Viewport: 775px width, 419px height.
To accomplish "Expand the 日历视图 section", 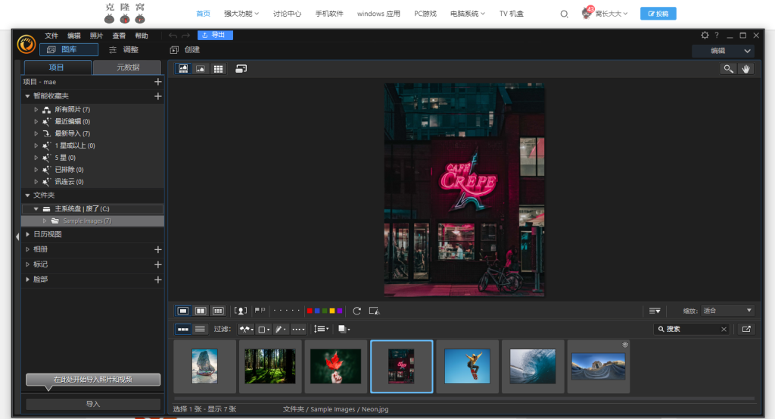I will 28,234.
